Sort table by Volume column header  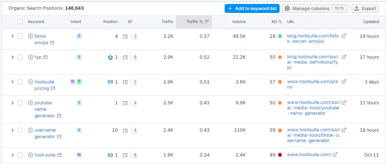coord(239,22)
